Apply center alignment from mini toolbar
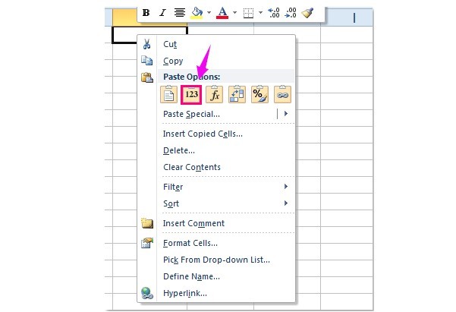Viewport: 456px width, 312px height. (180, 13)
